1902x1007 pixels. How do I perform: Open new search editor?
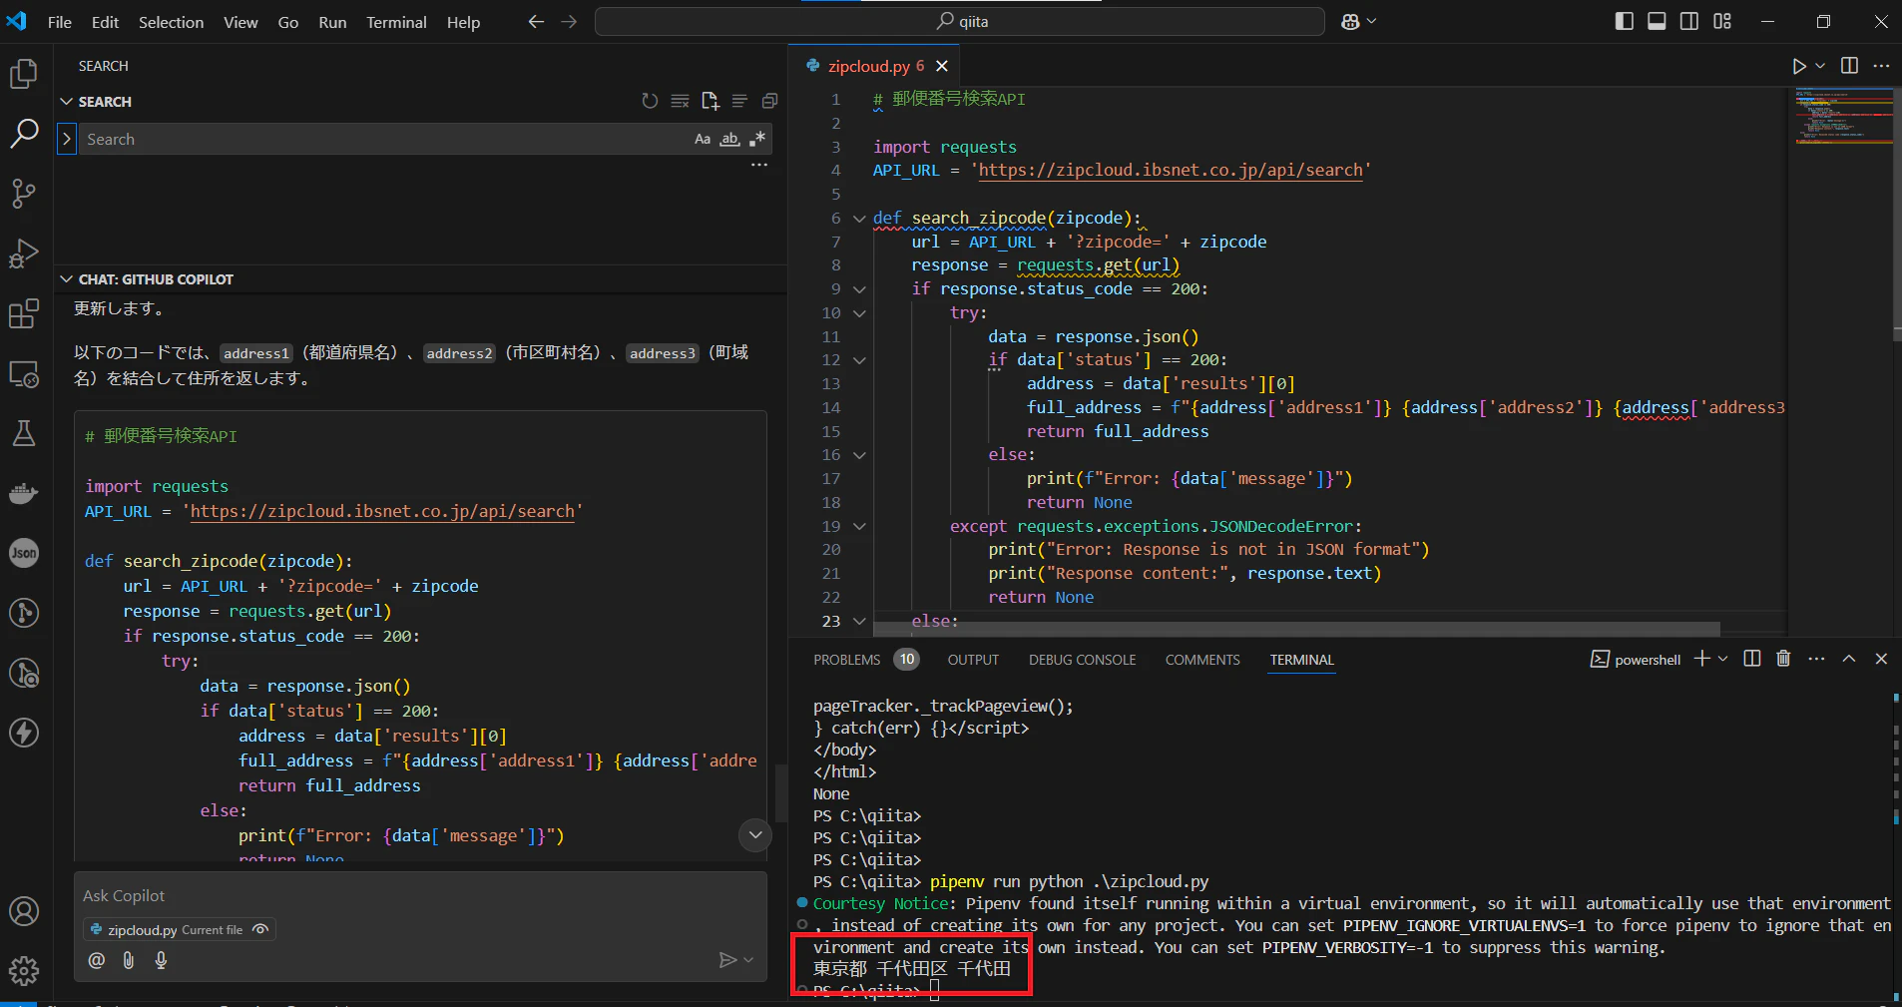(x=710, y=101)
